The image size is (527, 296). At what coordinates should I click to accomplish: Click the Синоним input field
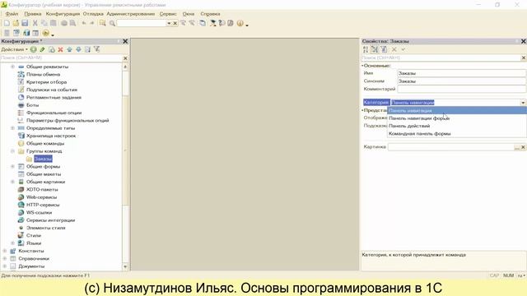462,81
